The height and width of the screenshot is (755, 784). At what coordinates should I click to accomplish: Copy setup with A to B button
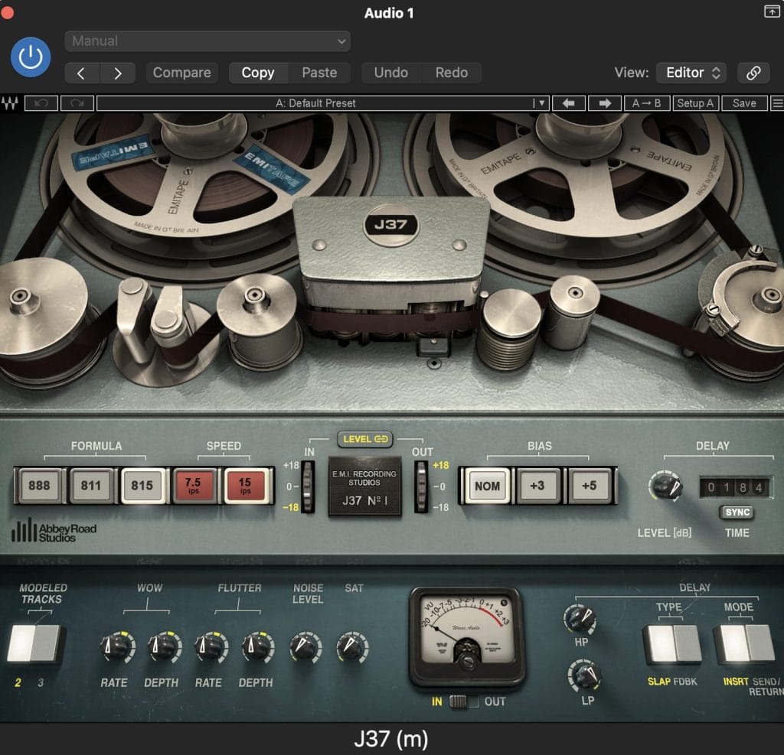(647, 103)
